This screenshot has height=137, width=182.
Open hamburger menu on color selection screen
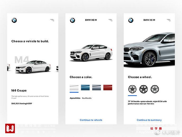point(110,20)
